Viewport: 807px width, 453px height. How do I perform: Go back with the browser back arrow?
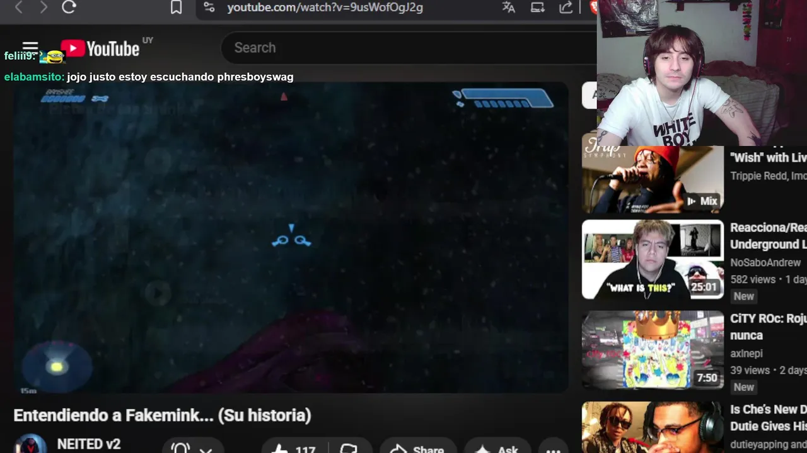click(19, 8)
